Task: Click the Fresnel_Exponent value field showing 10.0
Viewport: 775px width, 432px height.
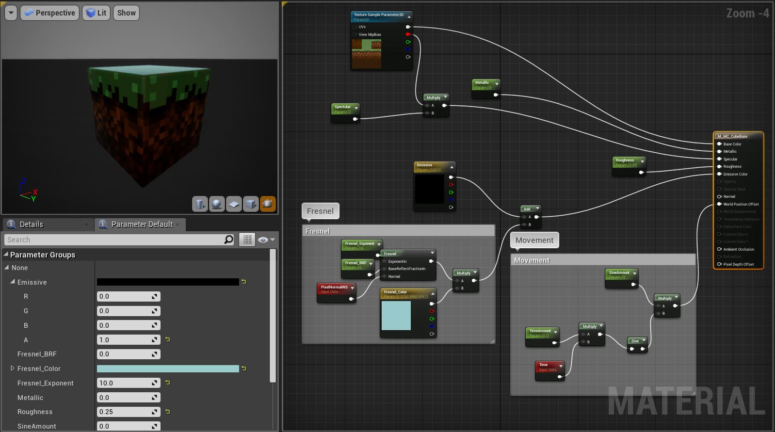Action: click(x=129, y=383)
